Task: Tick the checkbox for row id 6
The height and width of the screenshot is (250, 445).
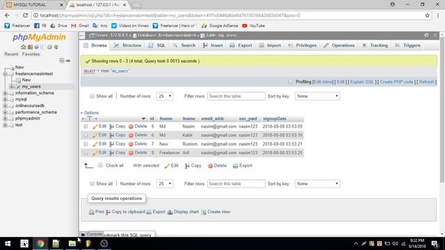Action: point(86,135)
